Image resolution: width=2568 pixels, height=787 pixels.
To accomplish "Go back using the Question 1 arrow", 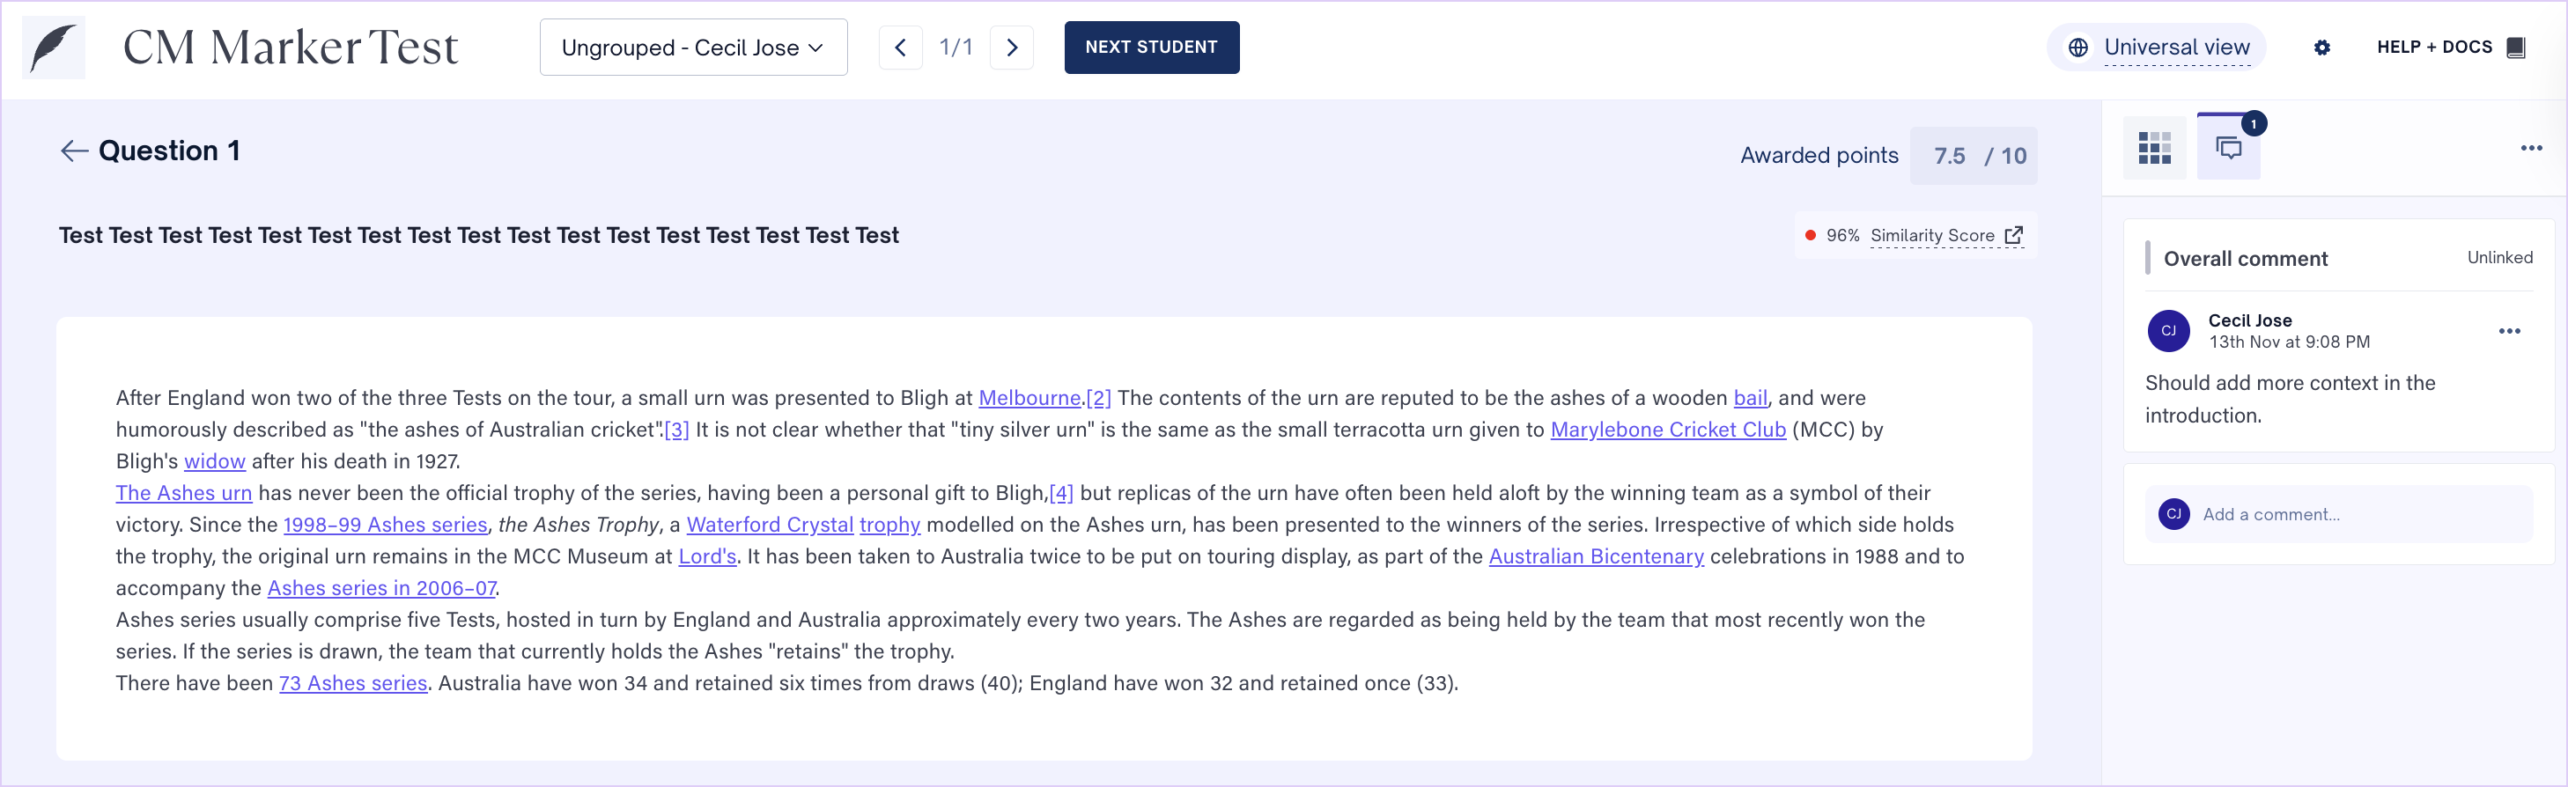I will (x=74, y=151).
